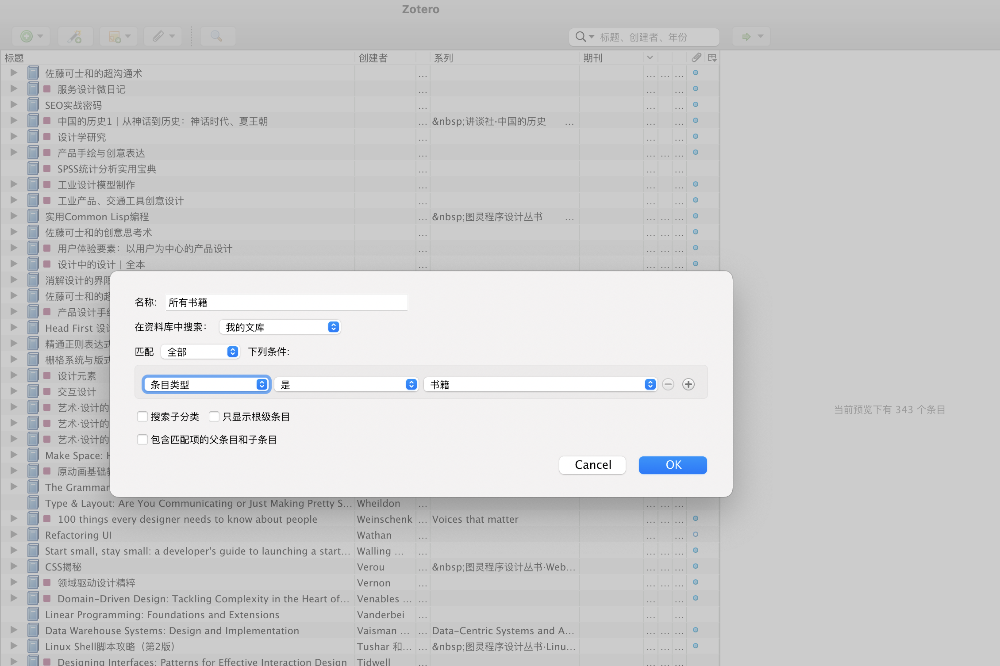Enable 搜索子分类 checkbox
The image size is (1000, 666).
pos(142,417)
